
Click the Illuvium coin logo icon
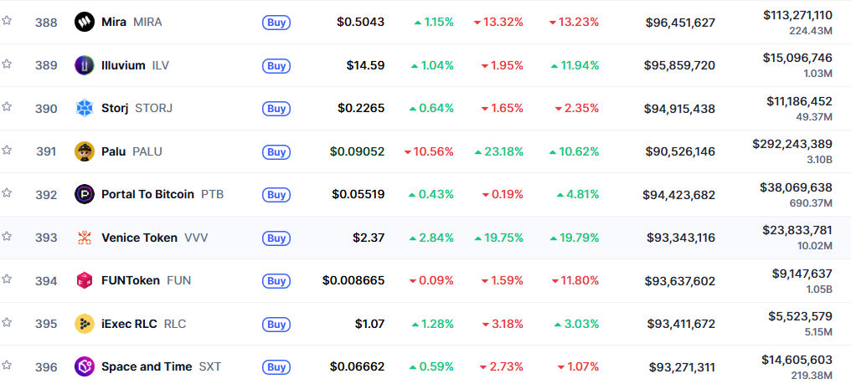85,65
